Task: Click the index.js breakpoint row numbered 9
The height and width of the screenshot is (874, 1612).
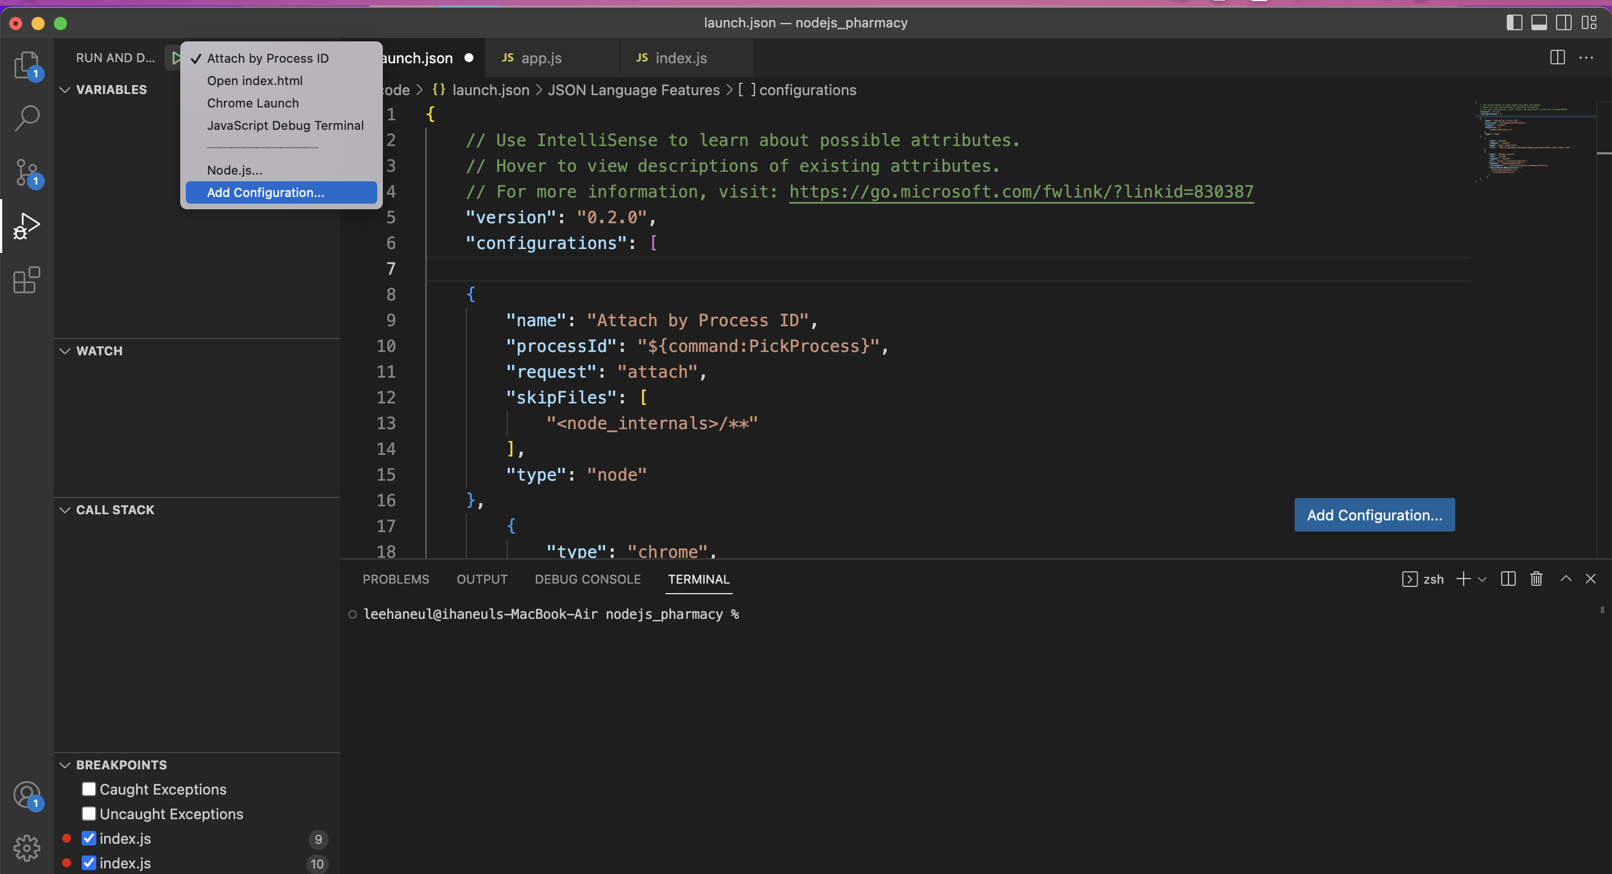Action: click(197, 838)
